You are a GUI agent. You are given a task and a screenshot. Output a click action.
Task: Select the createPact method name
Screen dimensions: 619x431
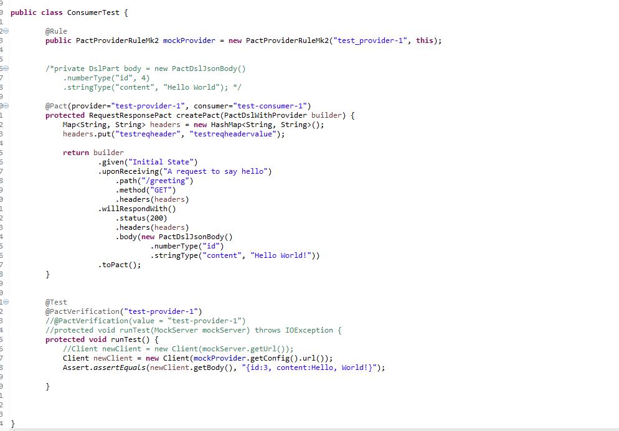(x=198, y=115)
